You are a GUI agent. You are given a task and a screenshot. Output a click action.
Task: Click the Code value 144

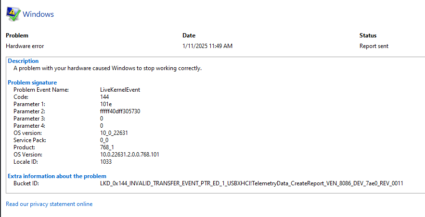point(104,97)
